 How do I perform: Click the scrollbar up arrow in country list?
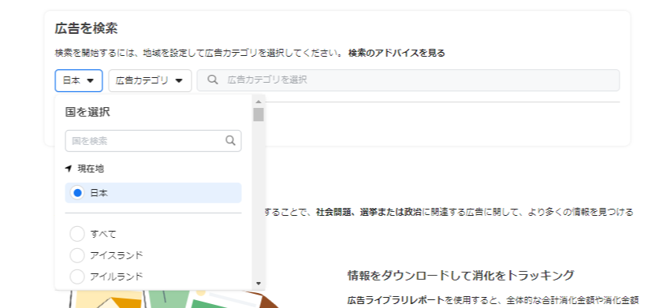click(x=258, y=102)
